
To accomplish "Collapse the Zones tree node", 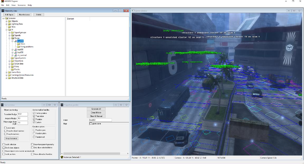I will (9, 38).
